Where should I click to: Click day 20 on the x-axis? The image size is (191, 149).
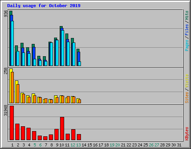[x=118, y=145]
